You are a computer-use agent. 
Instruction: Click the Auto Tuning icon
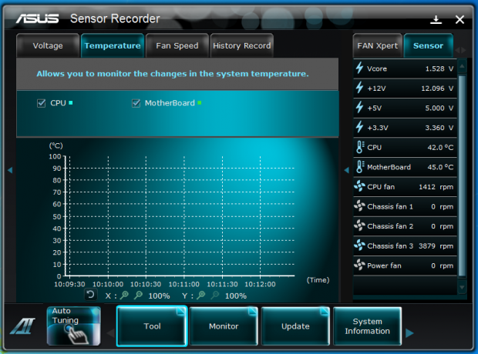point(74,326)
